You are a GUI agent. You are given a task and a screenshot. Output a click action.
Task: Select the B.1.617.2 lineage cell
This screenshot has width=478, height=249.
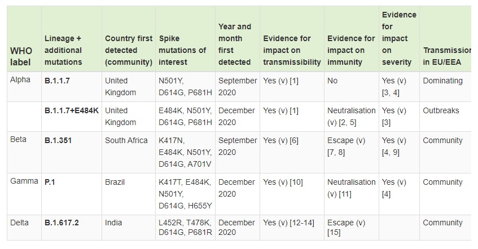(x=62, y=223)
